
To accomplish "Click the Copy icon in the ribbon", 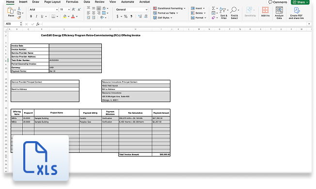I will coord(19,13).
